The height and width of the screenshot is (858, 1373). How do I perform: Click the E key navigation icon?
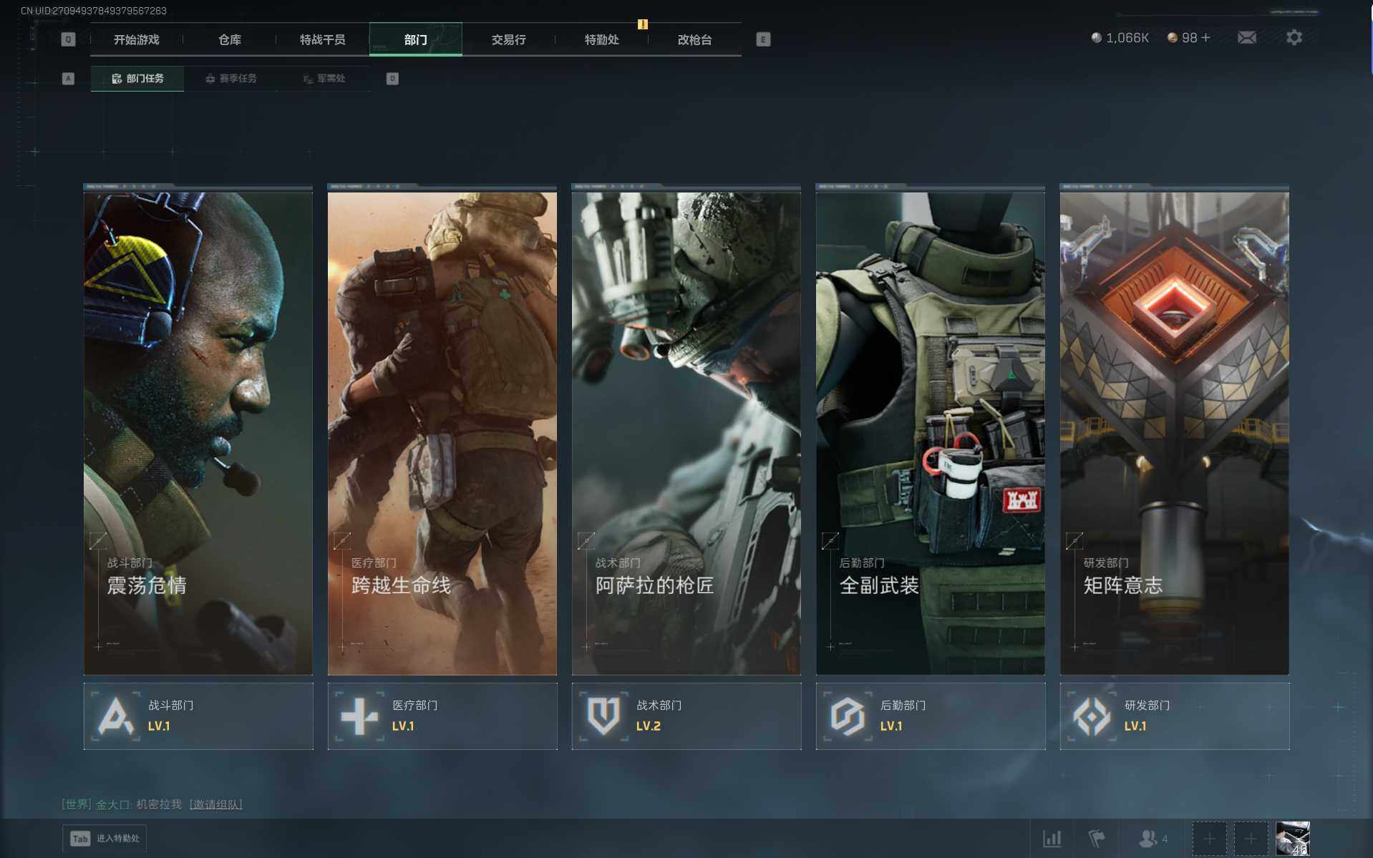tap(763, 39)
